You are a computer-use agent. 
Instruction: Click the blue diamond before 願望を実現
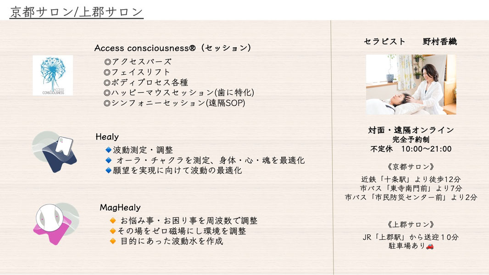click(108, 170)
